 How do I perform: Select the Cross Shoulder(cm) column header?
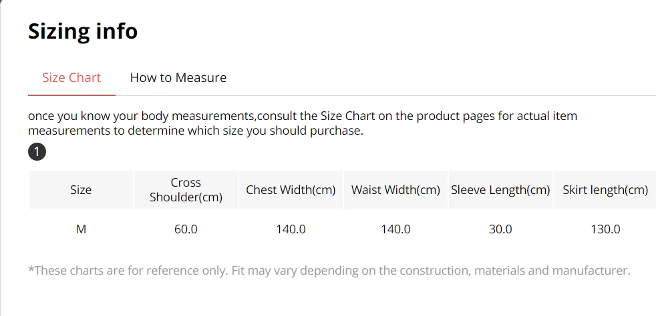coord(186,190)
